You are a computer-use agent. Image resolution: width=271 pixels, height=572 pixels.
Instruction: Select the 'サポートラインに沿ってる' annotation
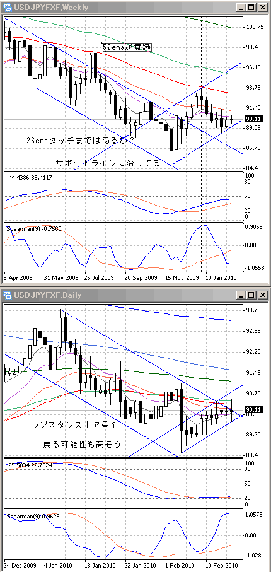coord(108,163)
